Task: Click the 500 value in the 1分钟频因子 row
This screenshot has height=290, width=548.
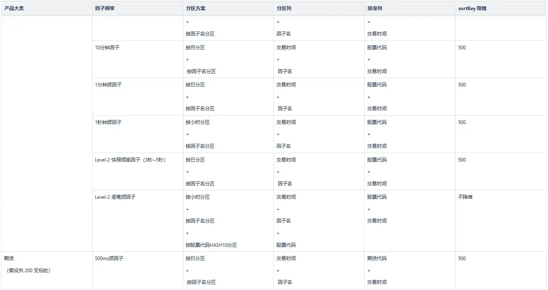Action: [462, 85]
